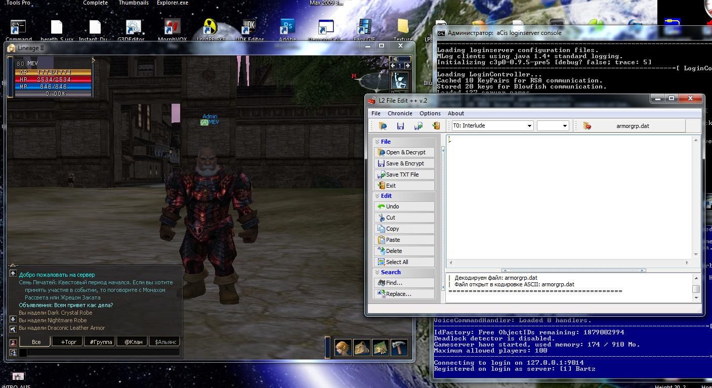The height and width of the screenshot is (388, 712).
Task: Click the Replace... button
Action: click(x=404, y=294)
